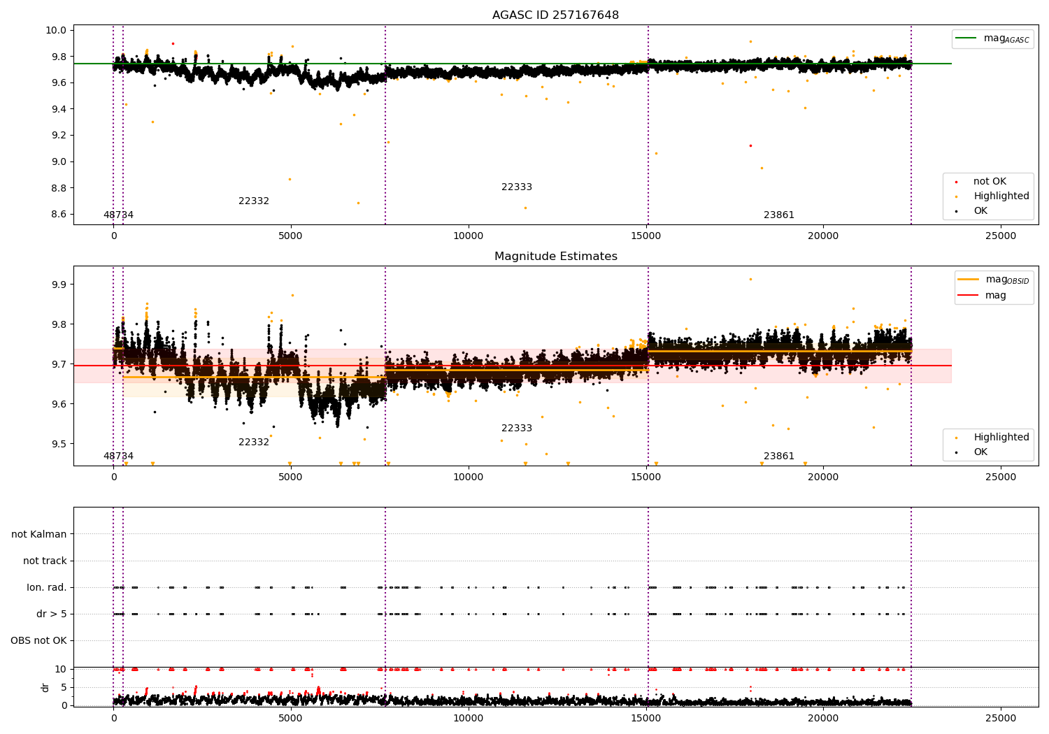1049x734 pixels.
Task: Click the 9.2 y-axis tick of top plot
Action: click(x=59, y=136)
